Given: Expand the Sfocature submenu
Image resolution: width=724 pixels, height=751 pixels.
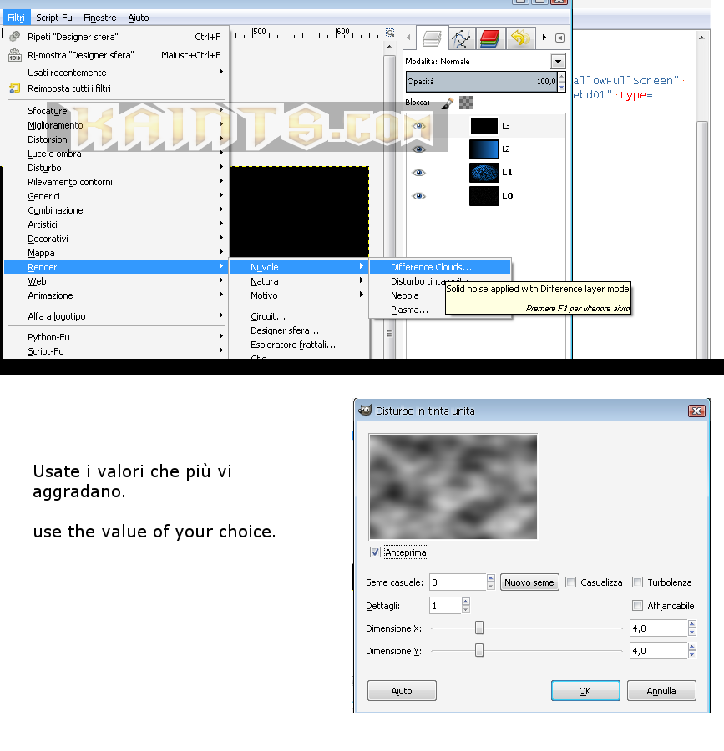Looking at the screenshot, I should 116,111.
